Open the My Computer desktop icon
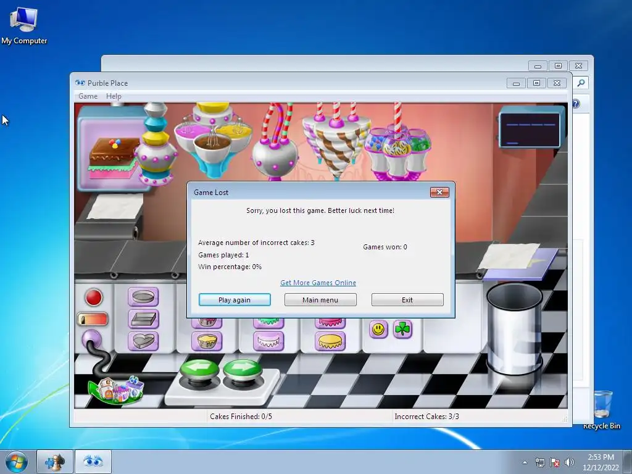Image resolution: width=632 pixels, height=474 pixels. point(24,25)
